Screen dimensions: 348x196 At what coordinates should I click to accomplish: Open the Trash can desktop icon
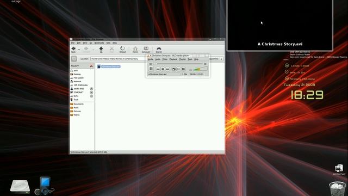[x=337, y=188]
